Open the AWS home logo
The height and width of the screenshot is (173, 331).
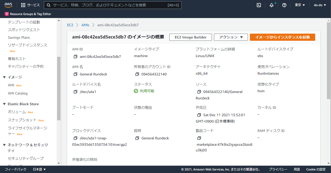pos(8,5)
